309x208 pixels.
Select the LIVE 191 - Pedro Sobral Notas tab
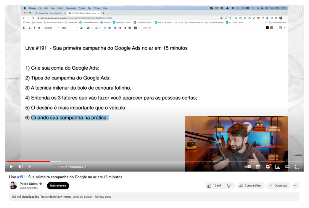pyautogui.click(x=84, y=13)
